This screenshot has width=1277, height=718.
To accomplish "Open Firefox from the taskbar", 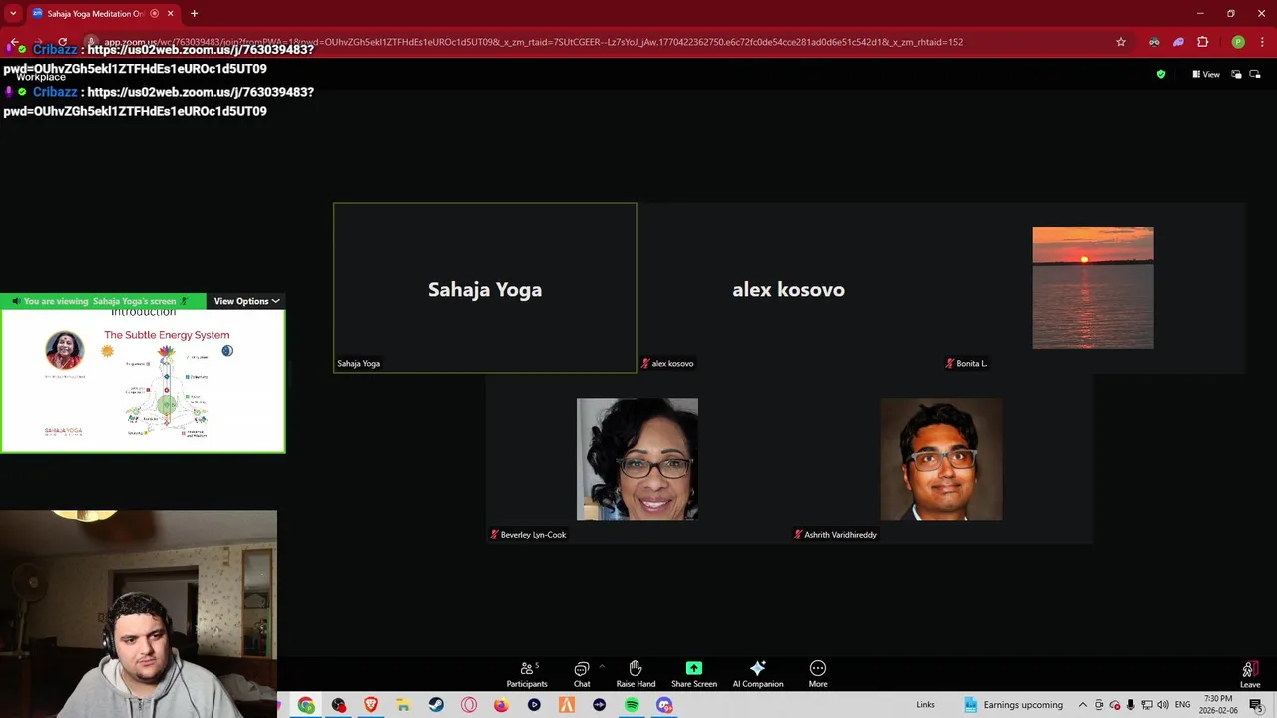I will pos(501,705).
